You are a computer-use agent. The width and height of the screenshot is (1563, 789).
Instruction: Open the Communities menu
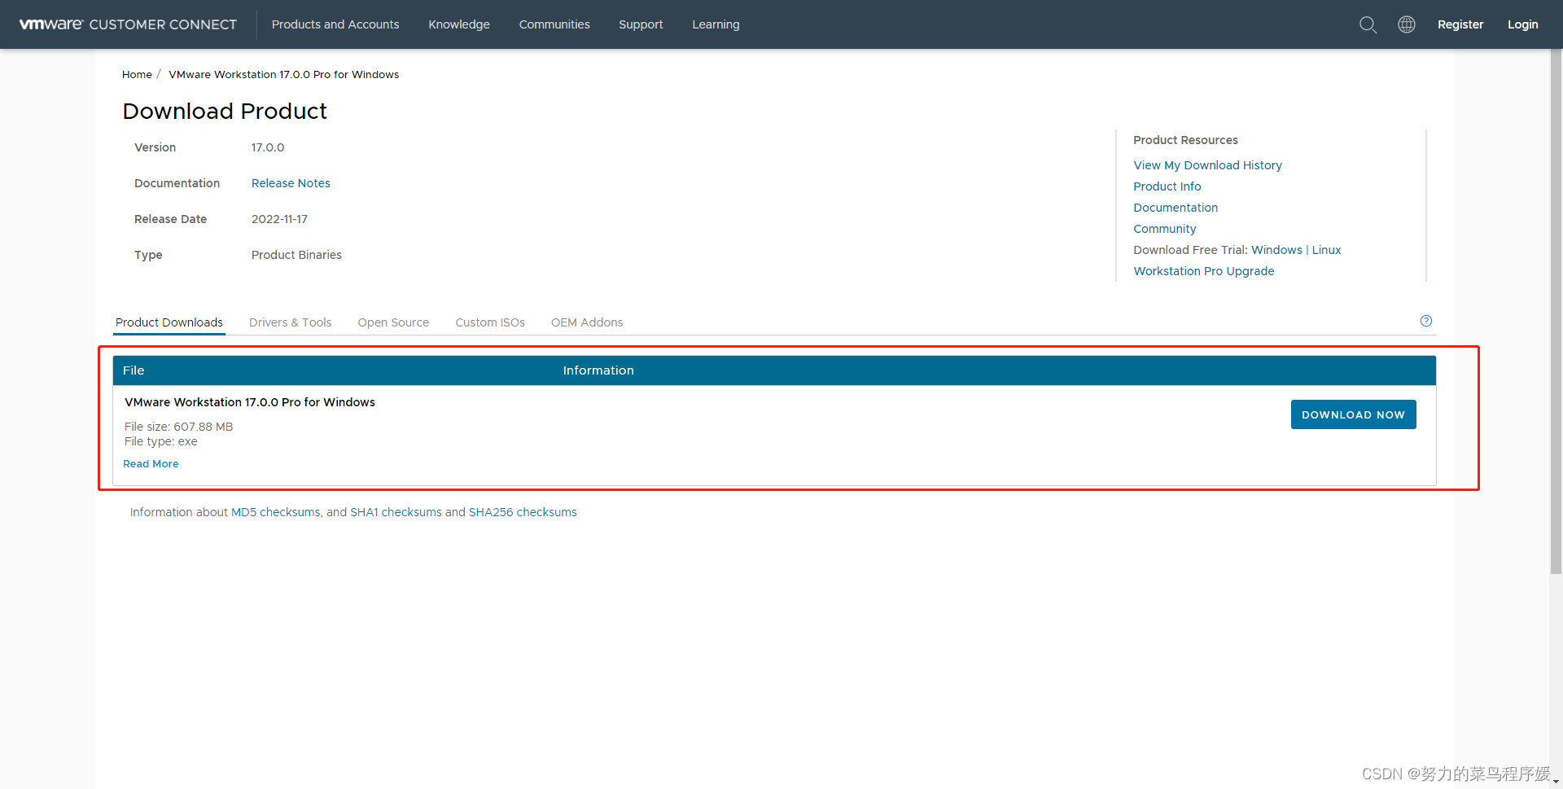click(x=554, y=24)
